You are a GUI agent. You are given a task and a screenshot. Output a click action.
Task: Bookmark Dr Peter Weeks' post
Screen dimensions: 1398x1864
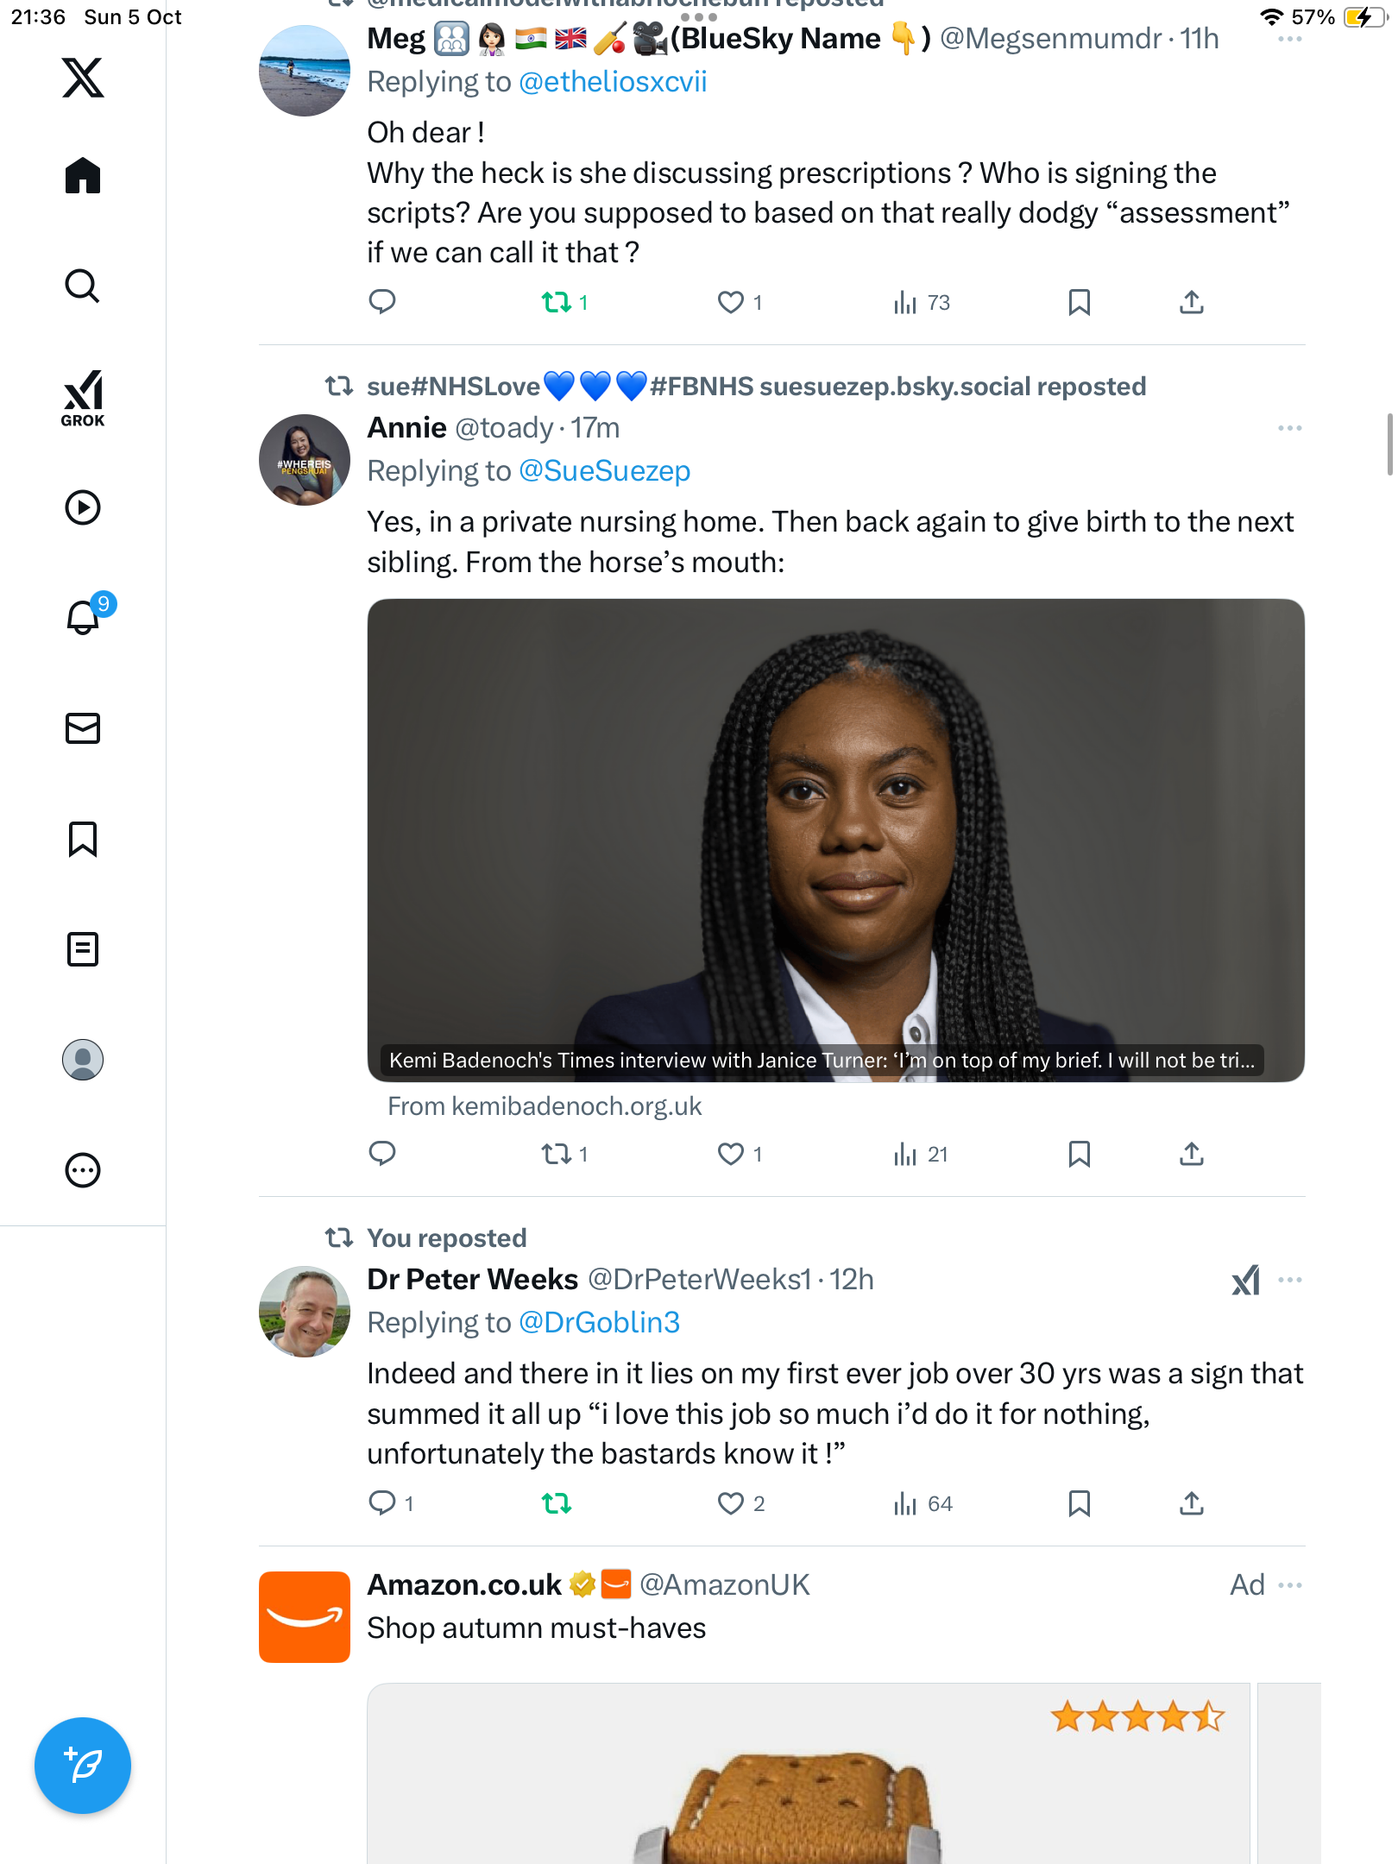coord(1079,1503)
